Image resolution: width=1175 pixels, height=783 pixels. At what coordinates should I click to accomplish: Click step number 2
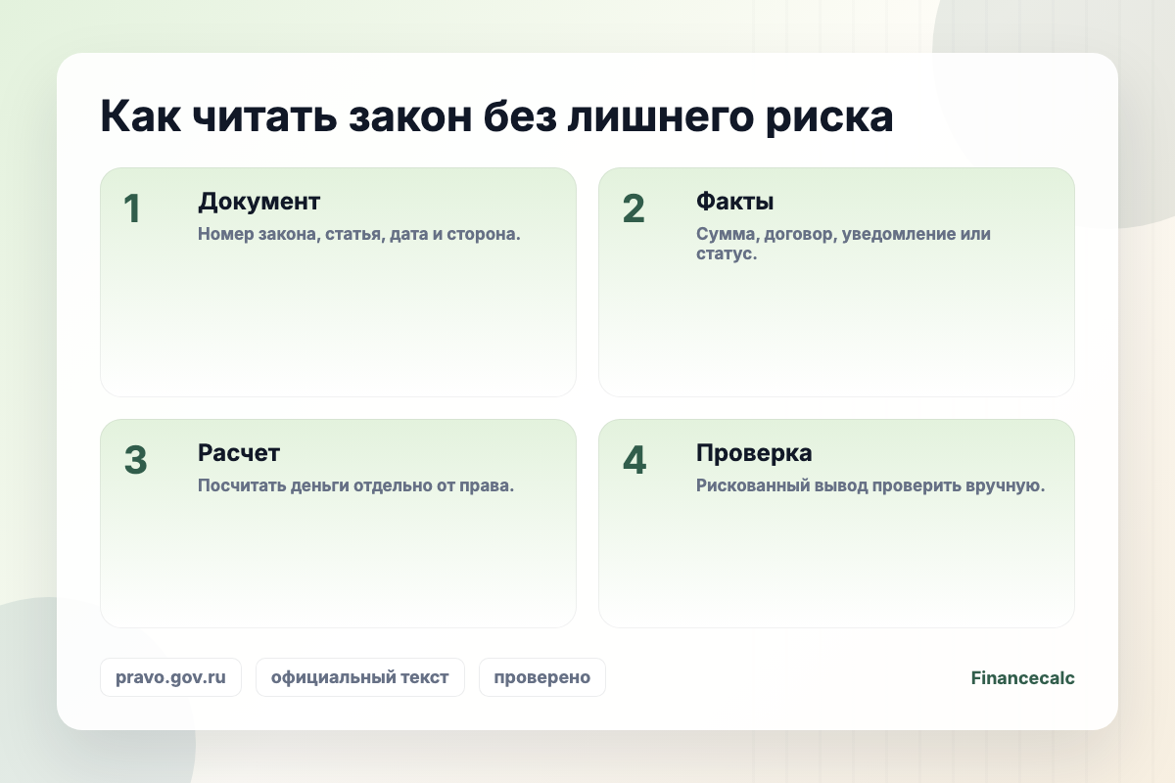634,209
